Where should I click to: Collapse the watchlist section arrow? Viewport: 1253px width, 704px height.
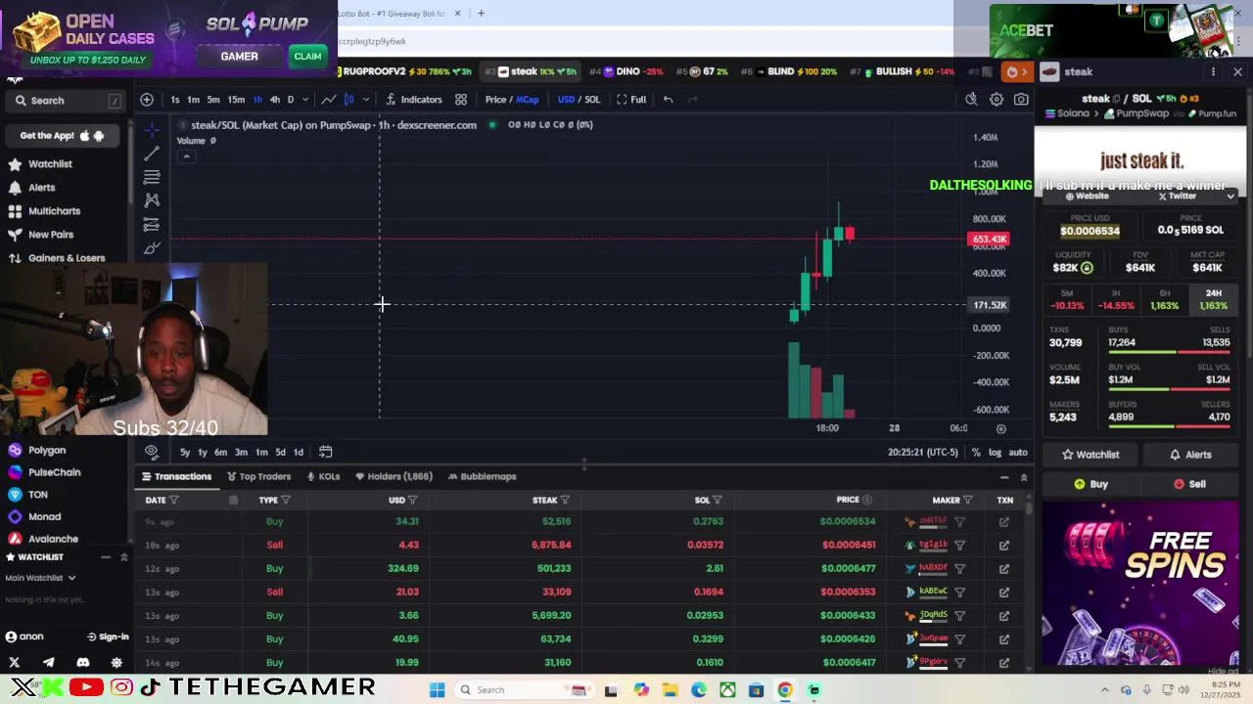[124, 557]
